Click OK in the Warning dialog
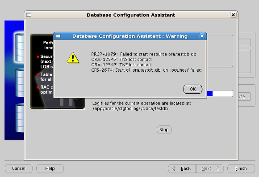 coord(192,89)
